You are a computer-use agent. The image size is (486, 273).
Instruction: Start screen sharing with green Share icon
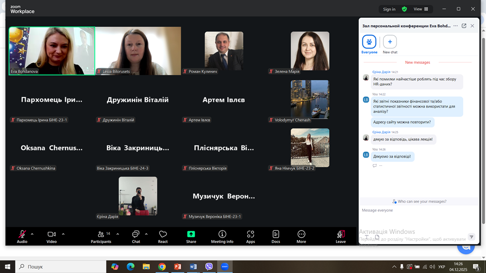pyautogui.click(x=191, y=236)
